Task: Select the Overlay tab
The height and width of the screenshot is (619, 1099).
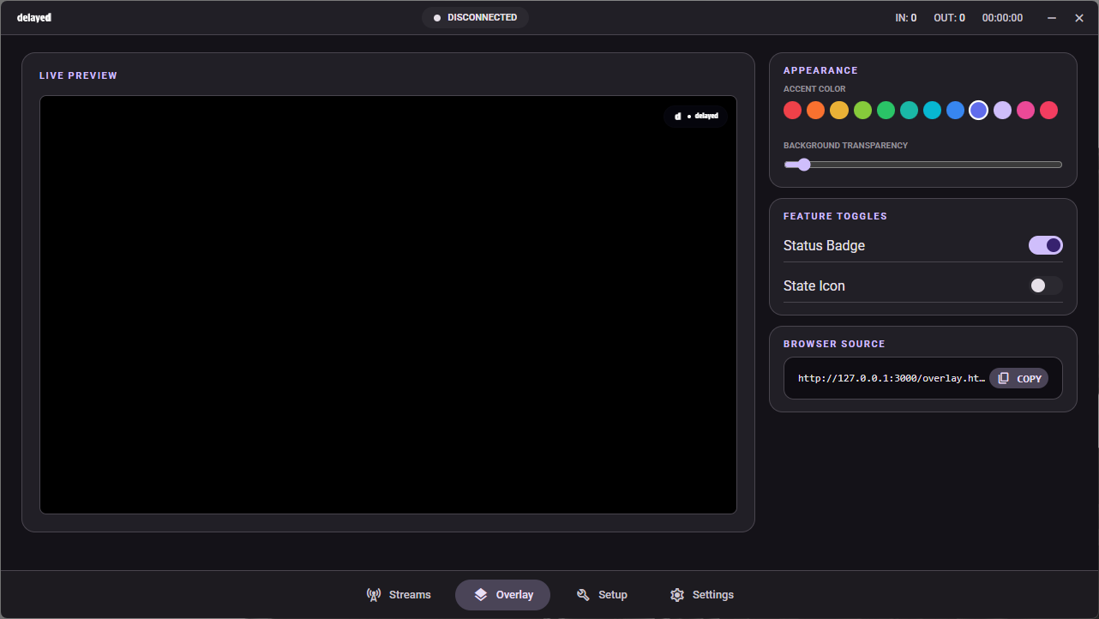Action: [x=502, y=594]
